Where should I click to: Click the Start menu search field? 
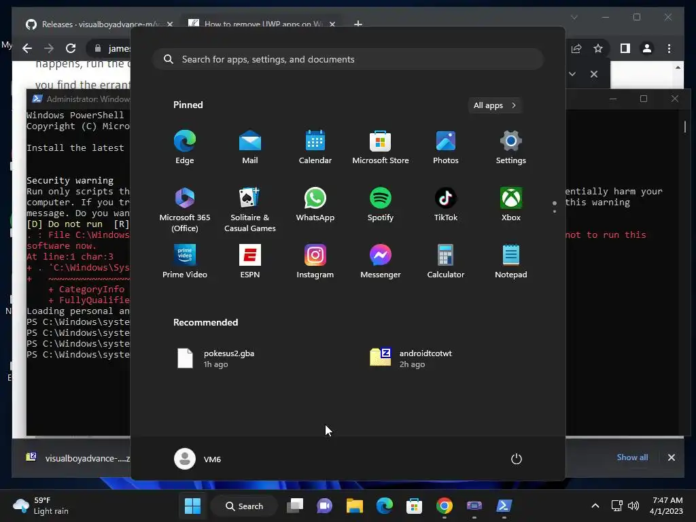[348, 59]
